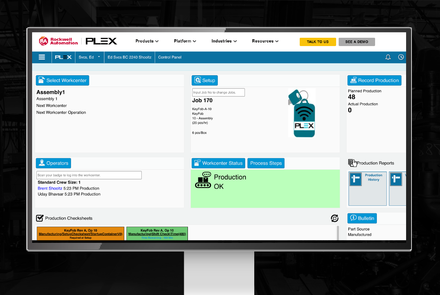Click the Setup button

click(x=205, y=80)
